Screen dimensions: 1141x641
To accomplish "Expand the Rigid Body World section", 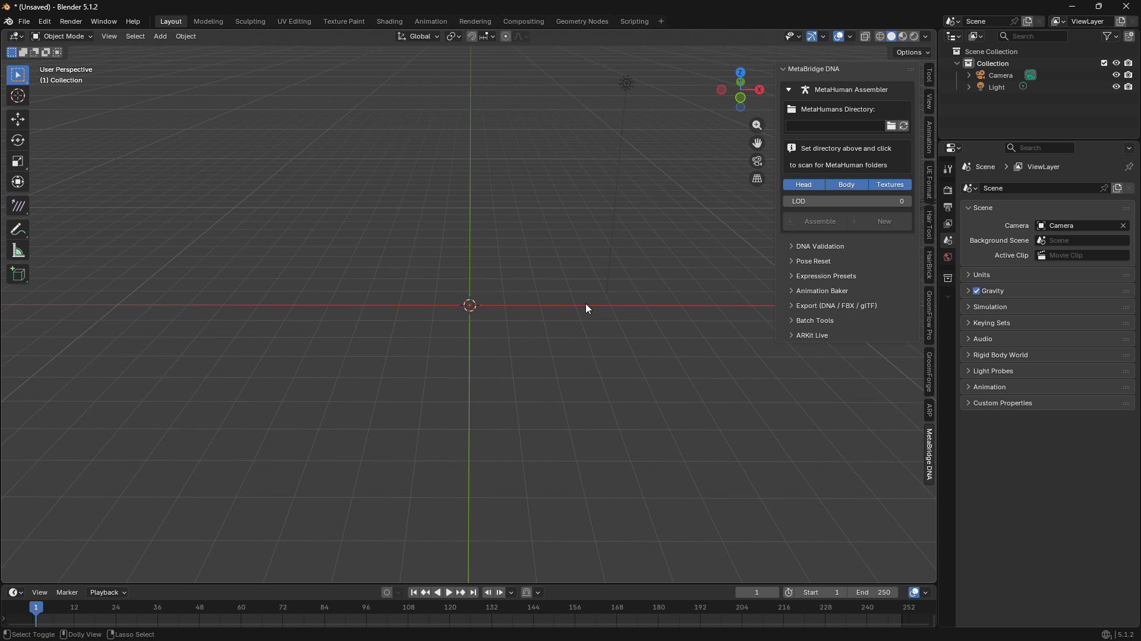I will point(1047,355).
